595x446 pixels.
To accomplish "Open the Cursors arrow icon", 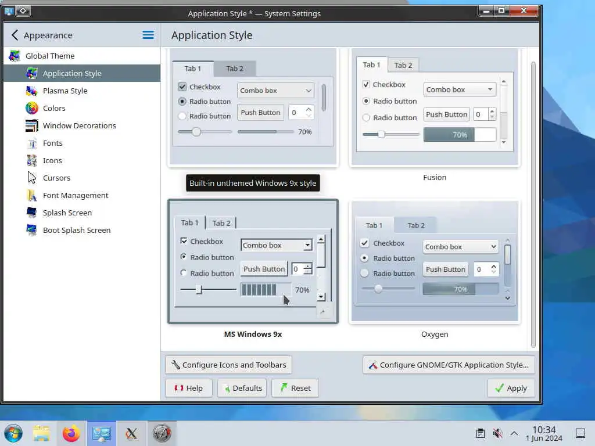I will tap(32, 178).
